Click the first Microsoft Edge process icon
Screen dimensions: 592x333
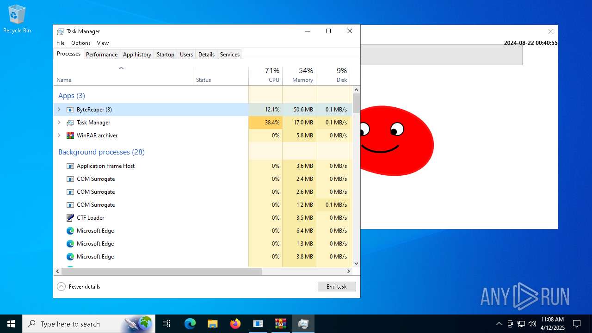tap(70, 231)
